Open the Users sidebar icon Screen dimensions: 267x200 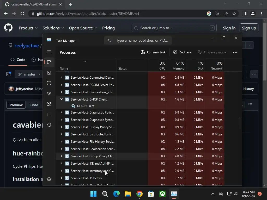coord(49,104)
